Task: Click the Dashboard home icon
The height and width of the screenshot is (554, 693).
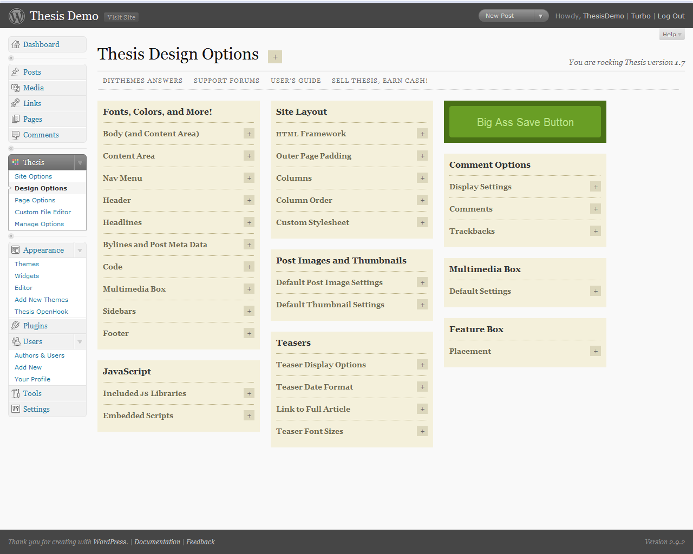Action: [16, 44]
